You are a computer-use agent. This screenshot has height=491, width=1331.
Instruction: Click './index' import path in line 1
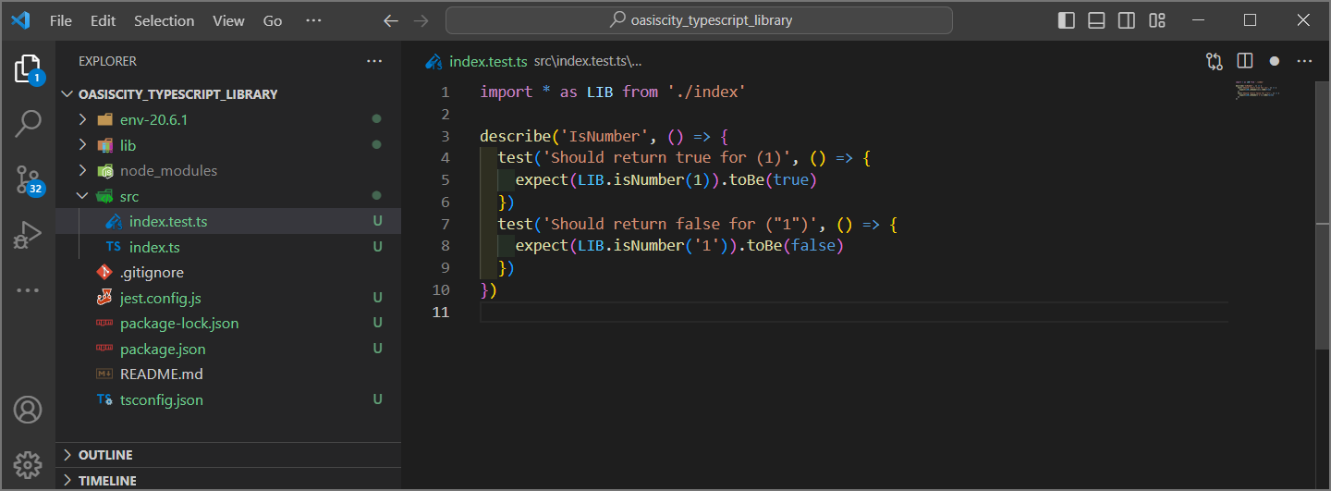pos(706,92)
